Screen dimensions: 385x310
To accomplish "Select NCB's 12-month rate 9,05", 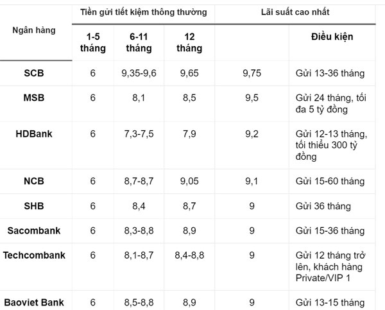I will [x=189, y=181].
